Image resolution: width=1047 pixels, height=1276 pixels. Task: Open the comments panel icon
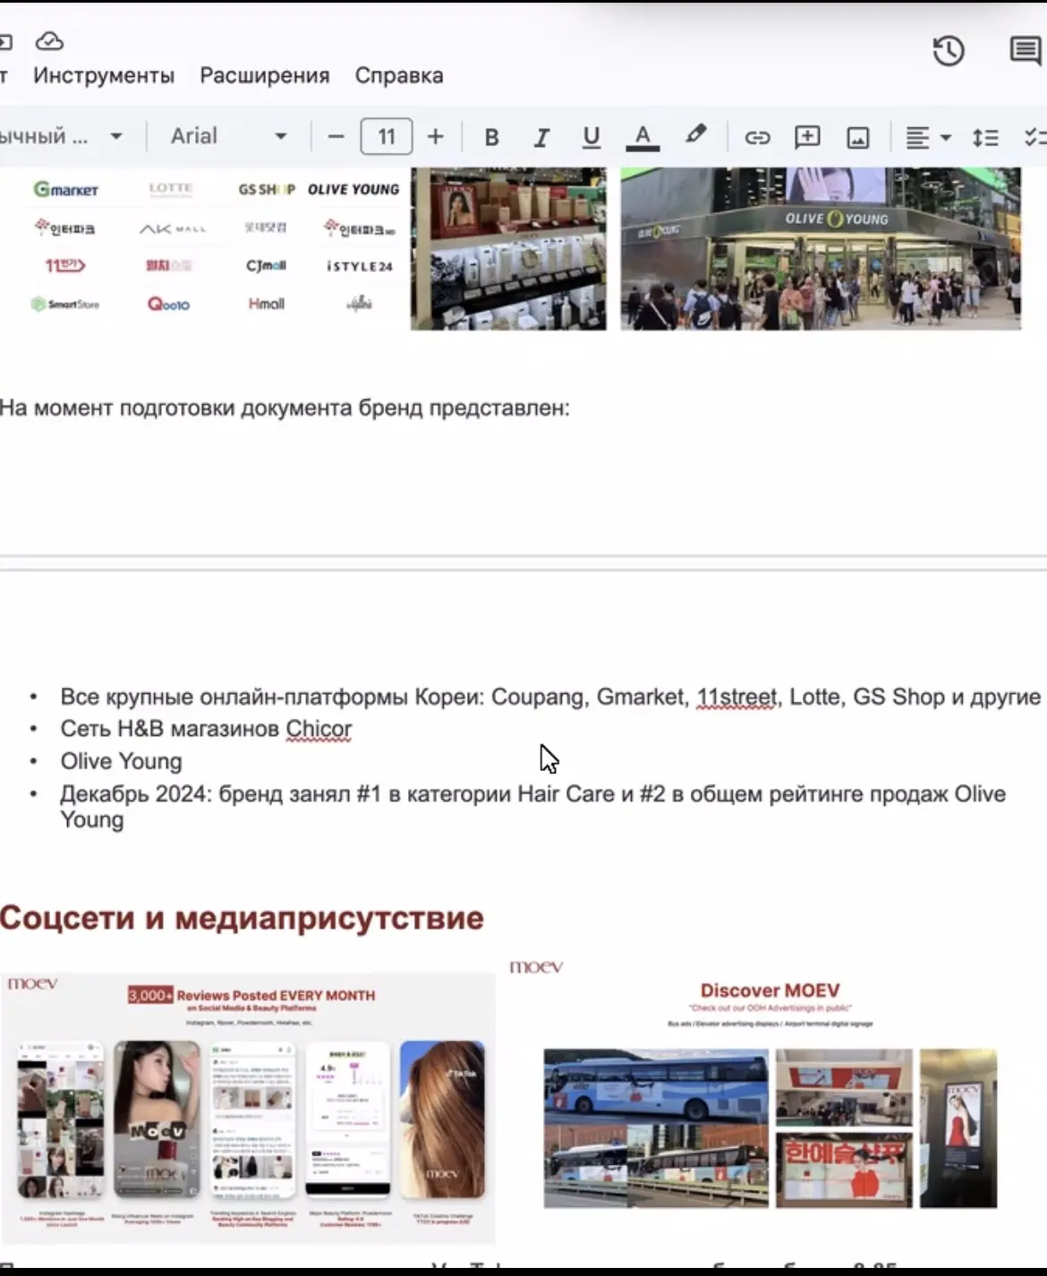pos(1025,51)
